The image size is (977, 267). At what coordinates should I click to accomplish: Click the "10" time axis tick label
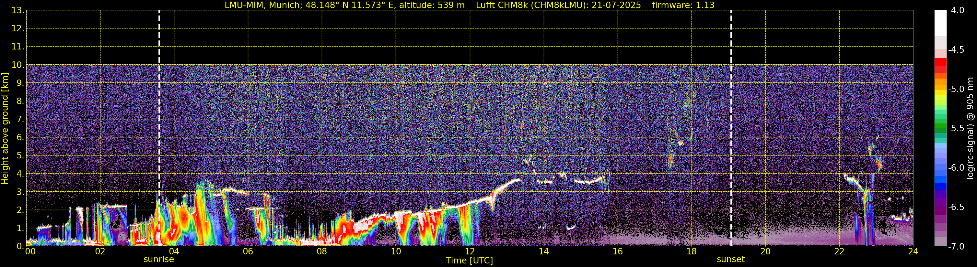tap(396, 251)
